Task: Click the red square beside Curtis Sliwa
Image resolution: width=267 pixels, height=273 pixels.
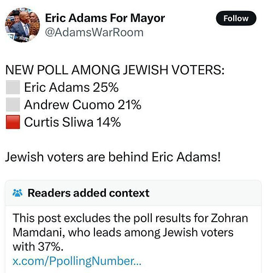Action: [13, 122]
